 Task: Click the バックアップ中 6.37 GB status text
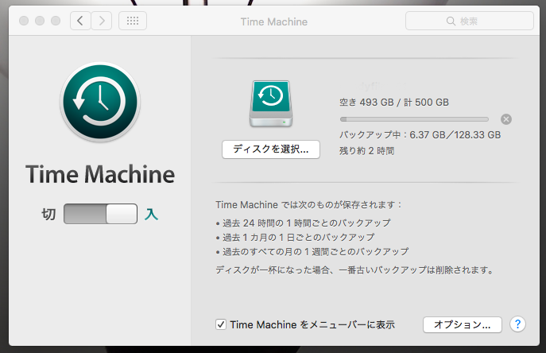[420, 135]
